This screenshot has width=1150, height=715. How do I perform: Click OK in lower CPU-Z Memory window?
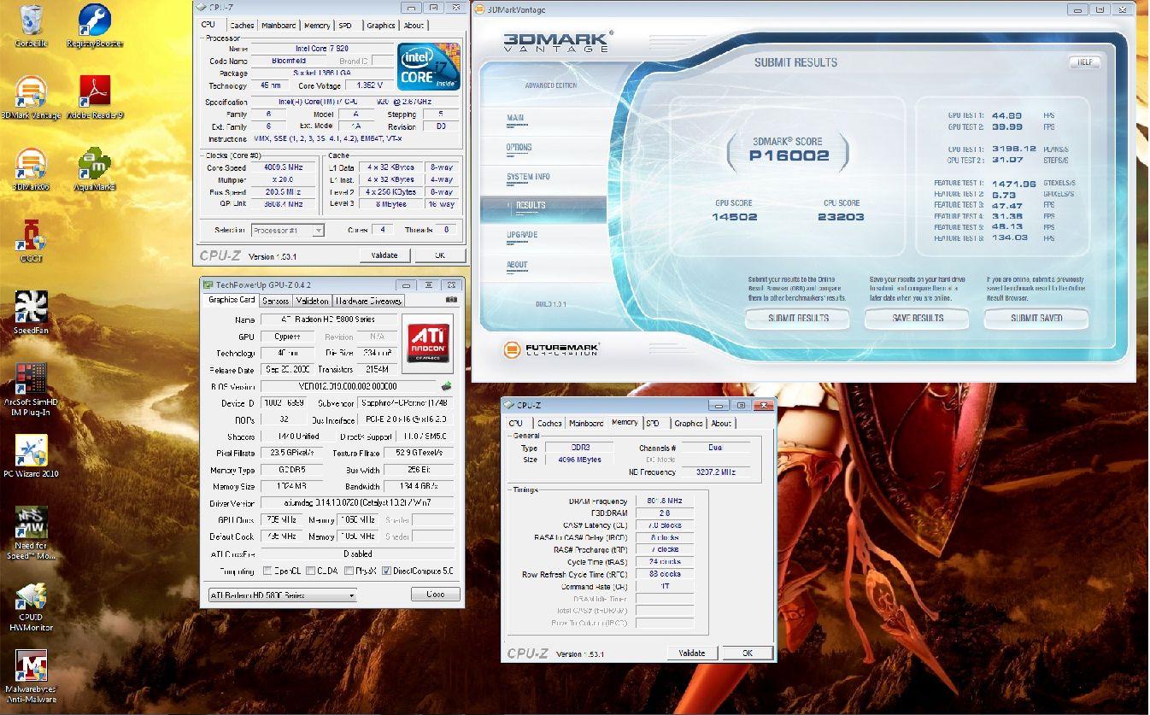point(747,653)
